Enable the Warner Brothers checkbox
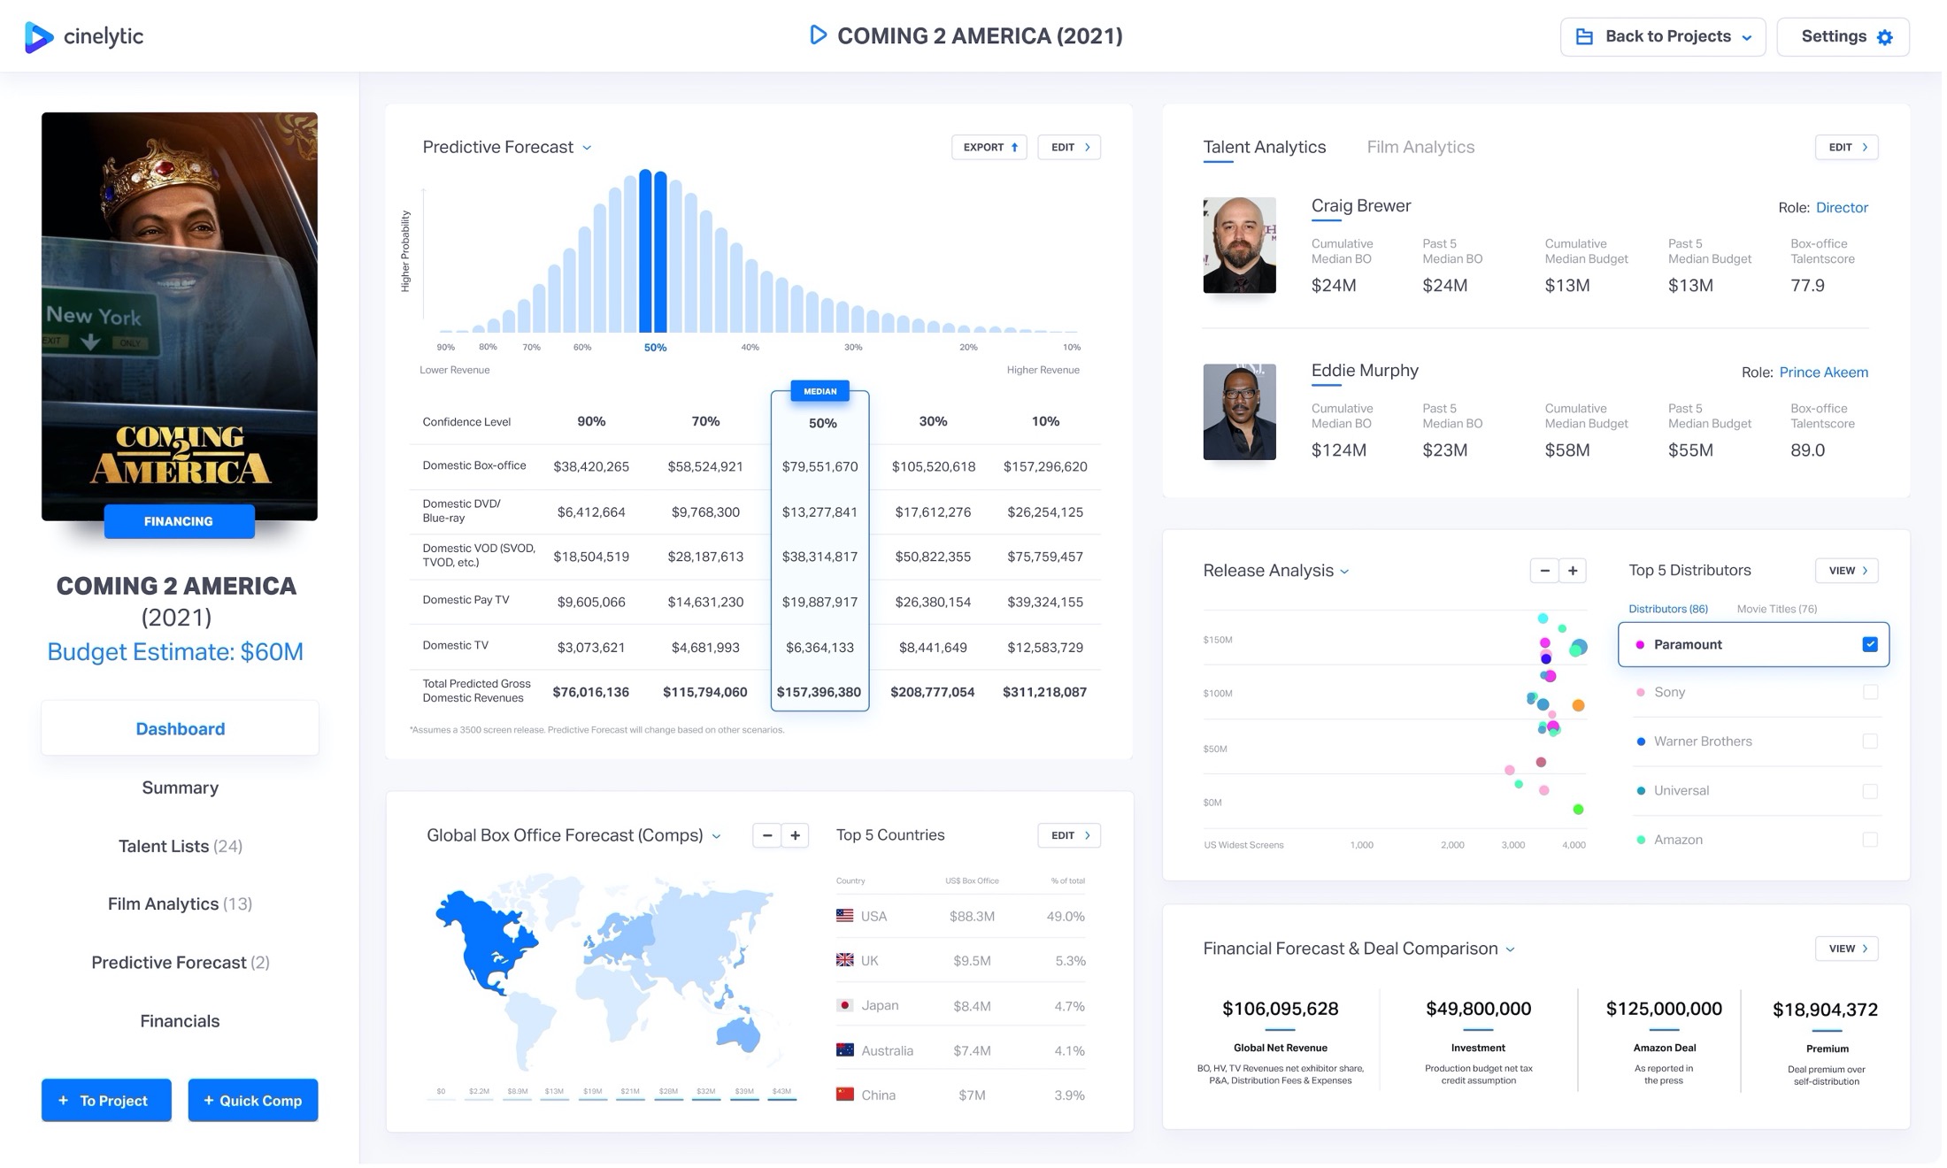The height and width of the screenshot is (1168, 1947). click(1870, 742)
